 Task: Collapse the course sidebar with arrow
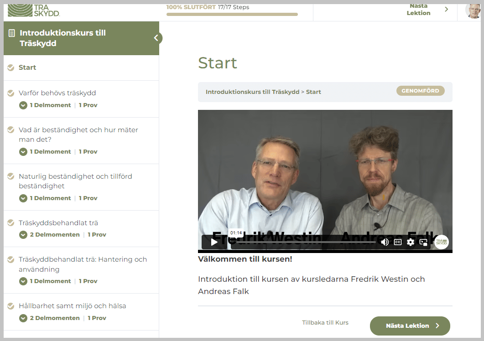(156, 38)
